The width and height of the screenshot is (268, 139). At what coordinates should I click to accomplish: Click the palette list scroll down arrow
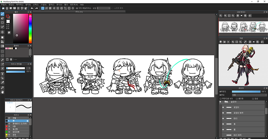pyautogui.click(x=30, y=56)
